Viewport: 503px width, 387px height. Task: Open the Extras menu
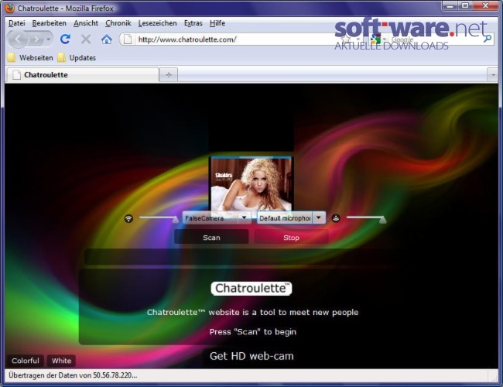click(193, 23)
